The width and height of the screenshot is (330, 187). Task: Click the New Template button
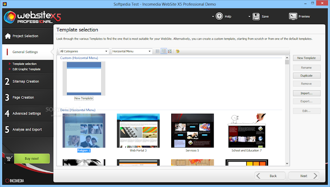point(306,58)
